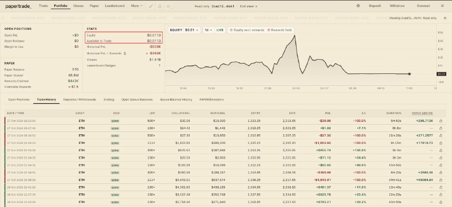The image size is (452, 207).
Task: Share the trade with PnL -$27.30
Action: click(441, 135)
